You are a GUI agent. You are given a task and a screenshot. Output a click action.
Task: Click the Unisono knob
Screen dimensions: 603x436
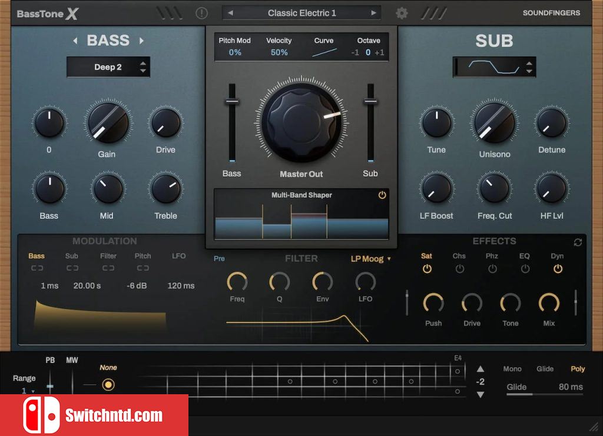[x=494, y=123]
